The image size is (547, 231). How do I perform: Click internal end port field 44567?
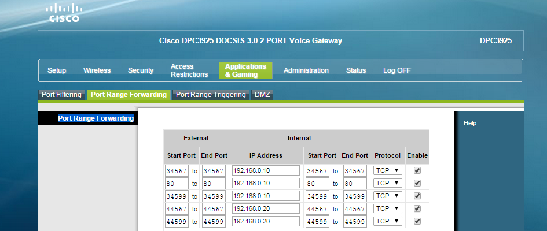(x=355, y=208)
